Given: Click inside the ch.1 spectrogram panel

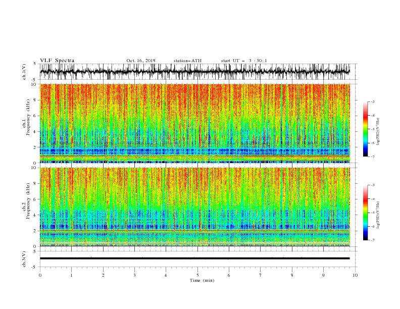Looking at the screenshot, I should pyautogui.click(x=194, y=123).
